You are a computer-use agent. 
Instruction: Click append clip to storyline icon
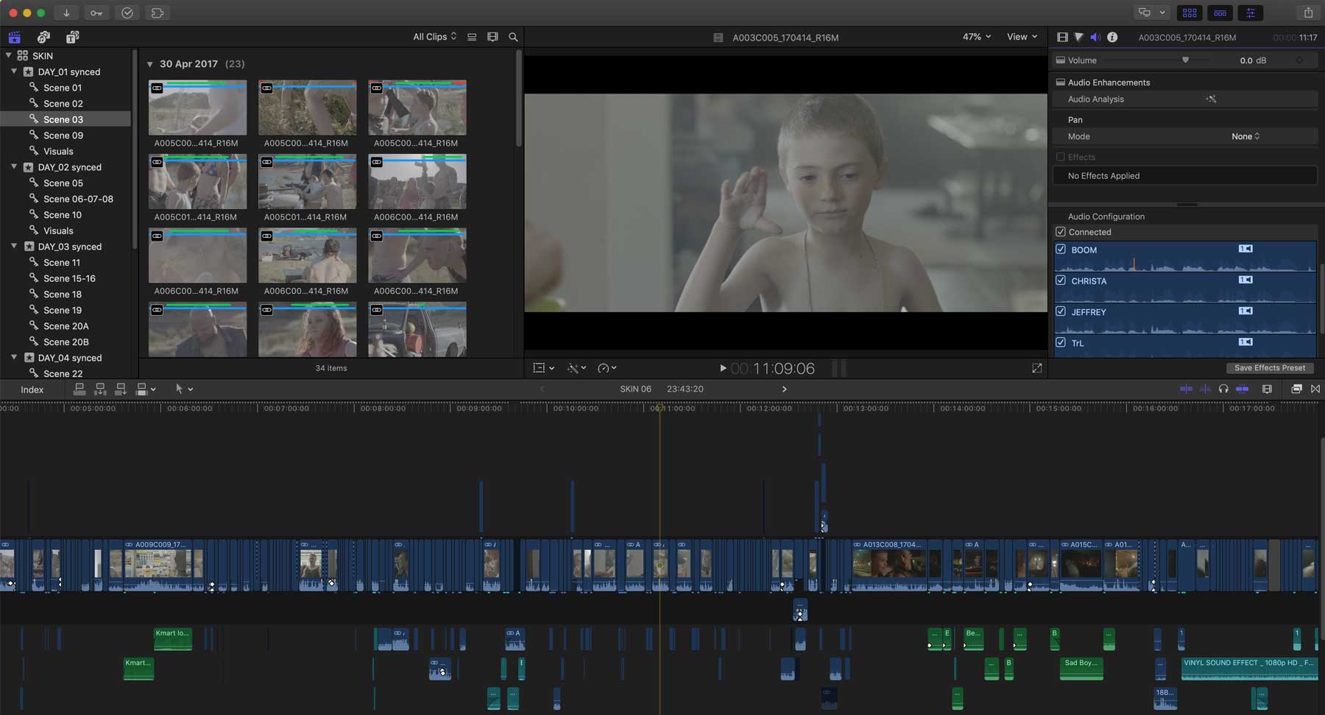(x=121, y=389)
